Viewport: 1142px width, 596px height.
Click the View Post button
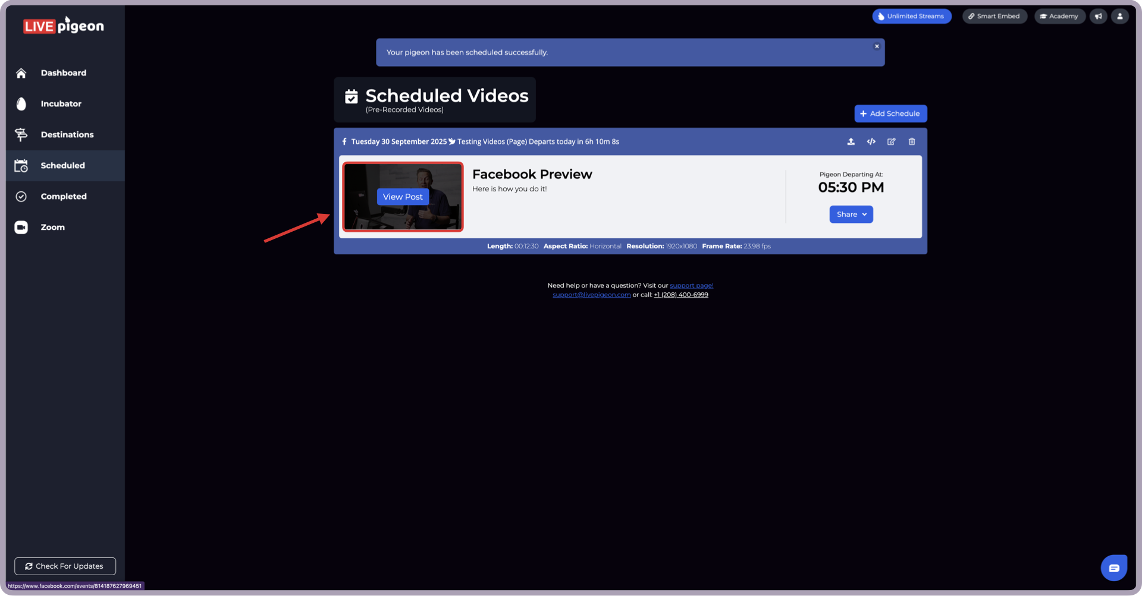tap(403, 197)
